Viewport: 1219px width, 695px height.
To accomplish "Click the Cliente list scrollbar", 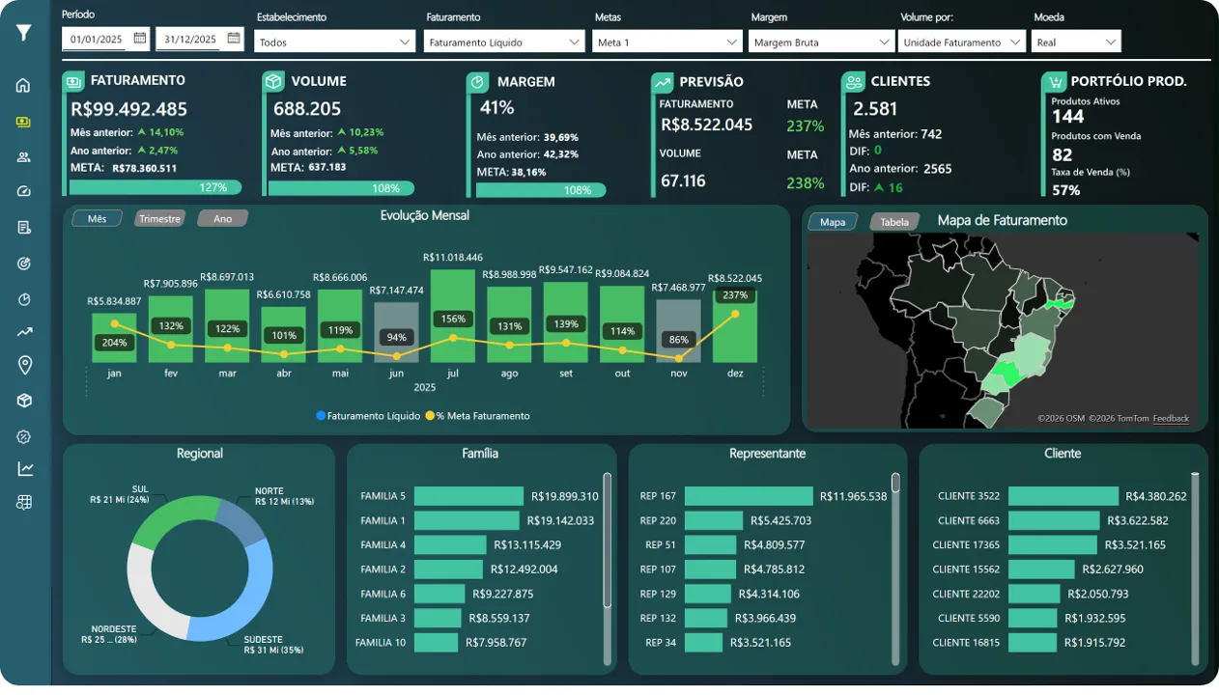I will (1195, 569).
